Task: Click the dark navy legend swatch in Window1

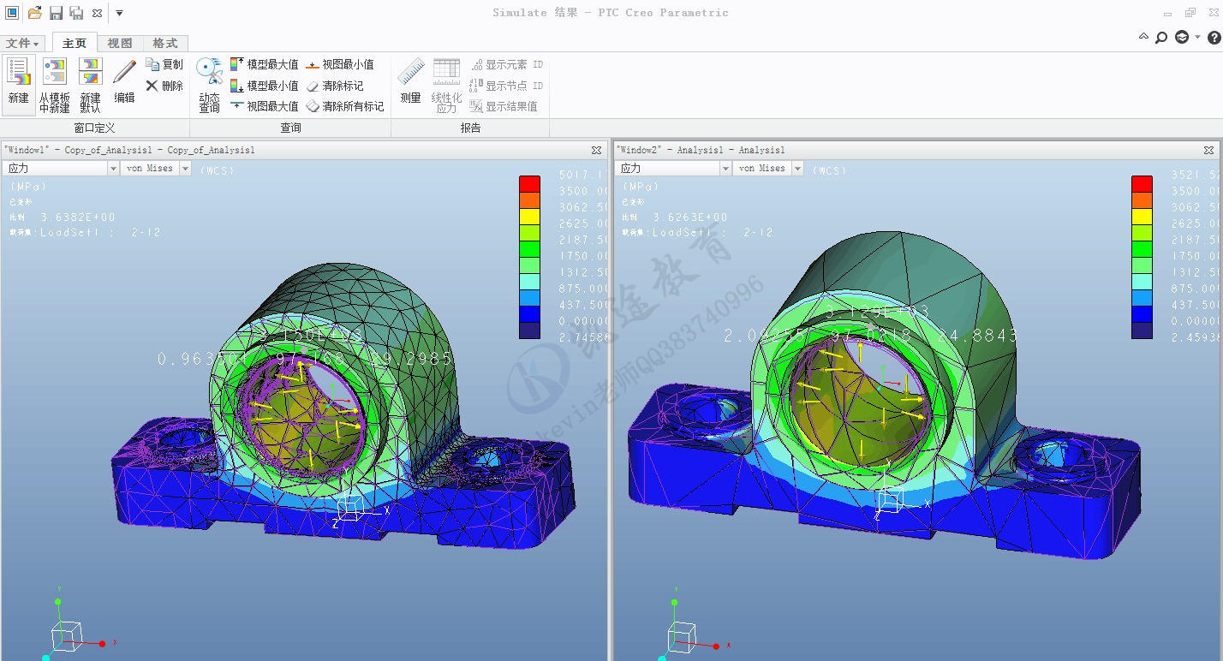Action: 530,330
